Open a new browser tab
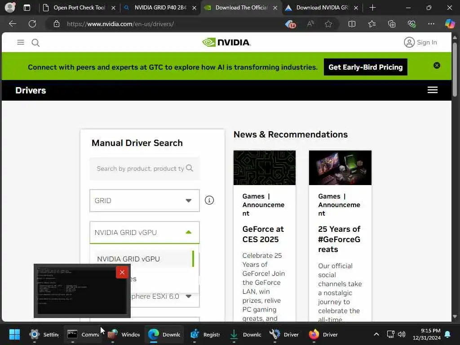Screen dimensions: 460x345 point(372,8)
